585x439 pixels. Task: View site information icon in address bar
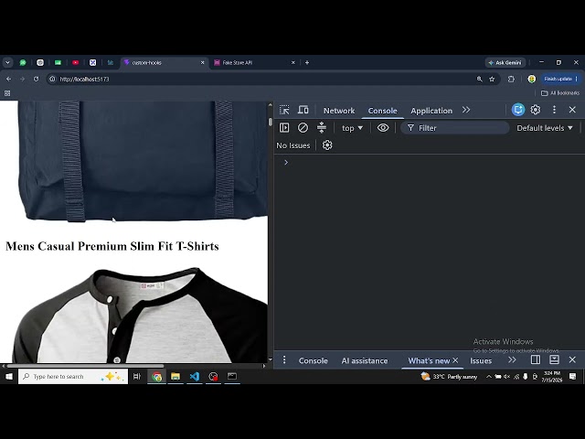53,80
